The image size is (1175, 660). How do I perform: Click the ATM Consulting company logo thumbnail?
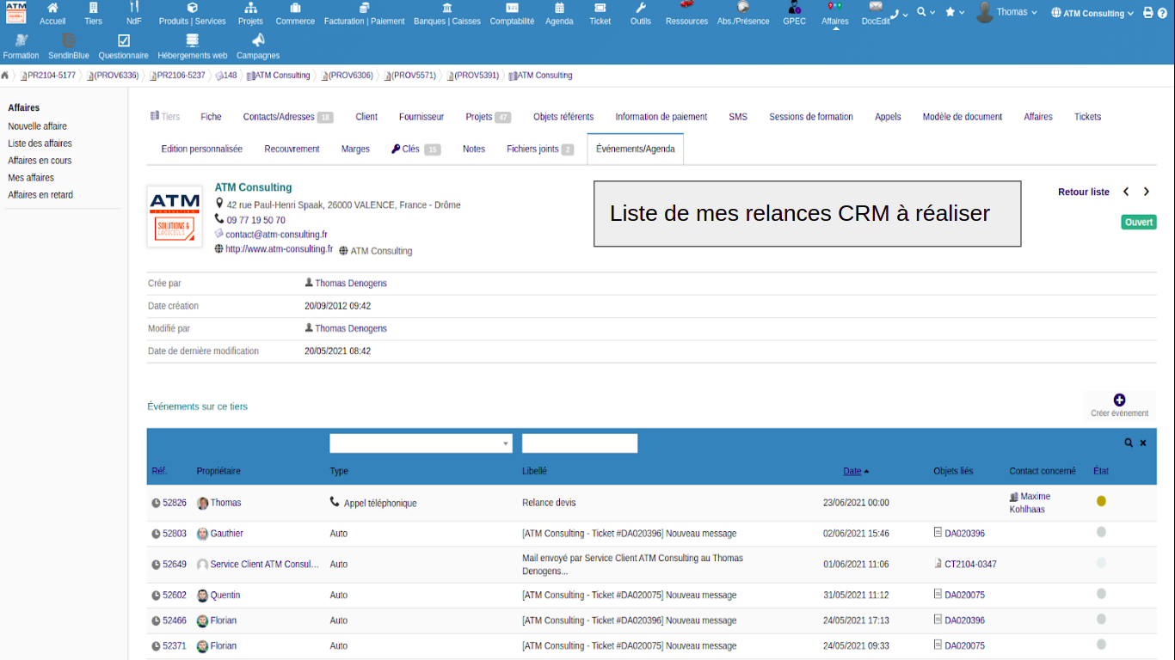(x=175, y=217)
